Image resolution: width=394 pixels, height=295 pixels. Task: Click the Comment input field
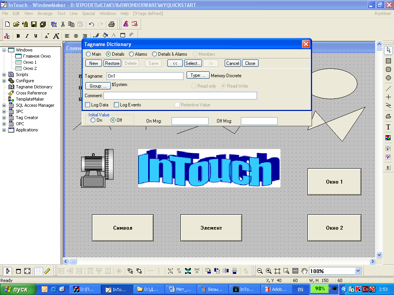pyautogui.click(x=180, y=96)
